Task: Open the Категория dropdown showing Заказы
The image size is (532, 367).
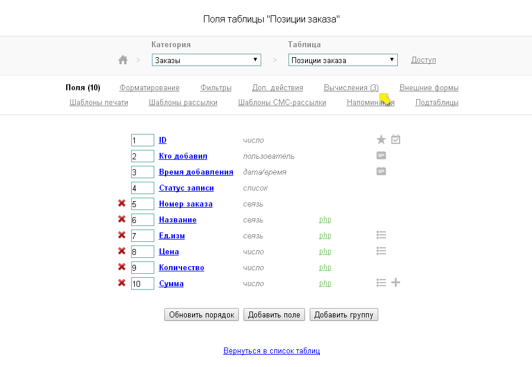Action: (206, 60)
